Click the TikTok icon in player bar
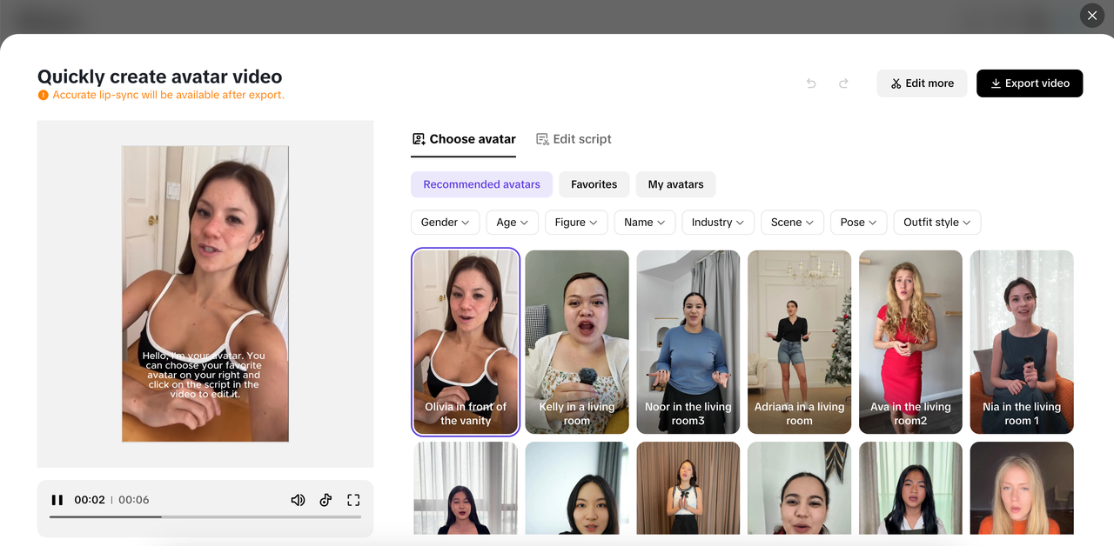 click(x=325, y=500)
